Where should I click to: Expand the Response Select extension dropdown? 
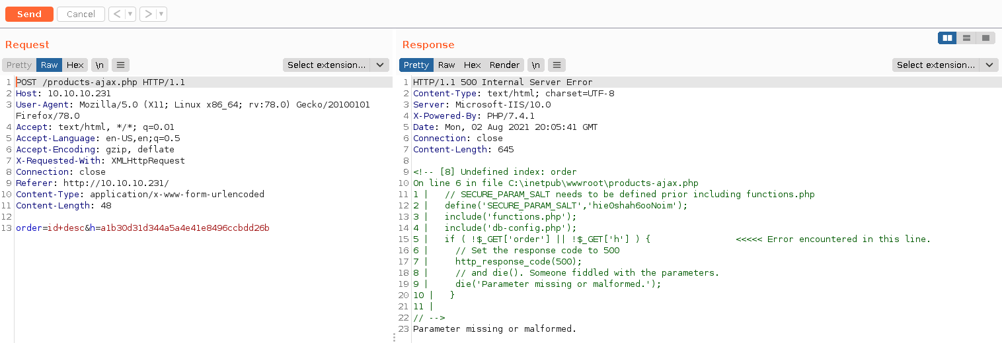coord(944,65)
